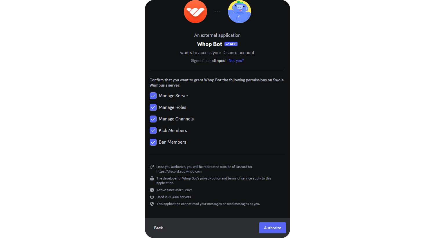Uncheck the Kick Members permission

[x=153, y=130]
